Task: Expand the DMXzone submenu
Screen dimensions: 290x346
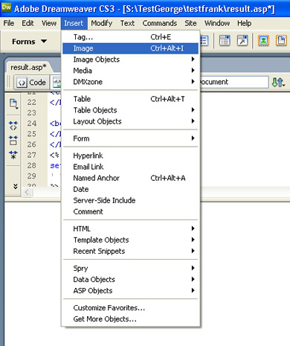Action: (130, 82)
